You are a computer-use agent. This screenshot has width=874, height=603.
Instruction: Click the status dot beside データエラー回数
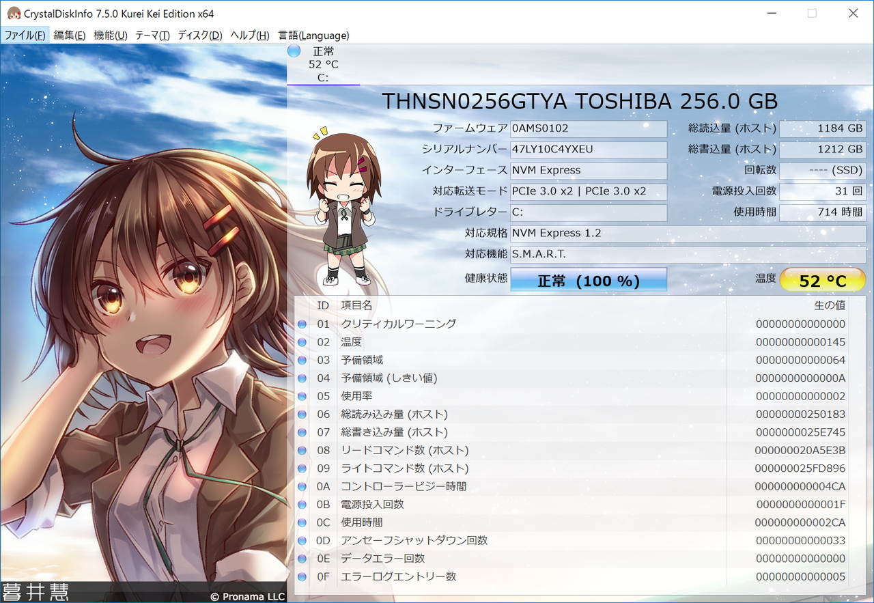[301, 558]
